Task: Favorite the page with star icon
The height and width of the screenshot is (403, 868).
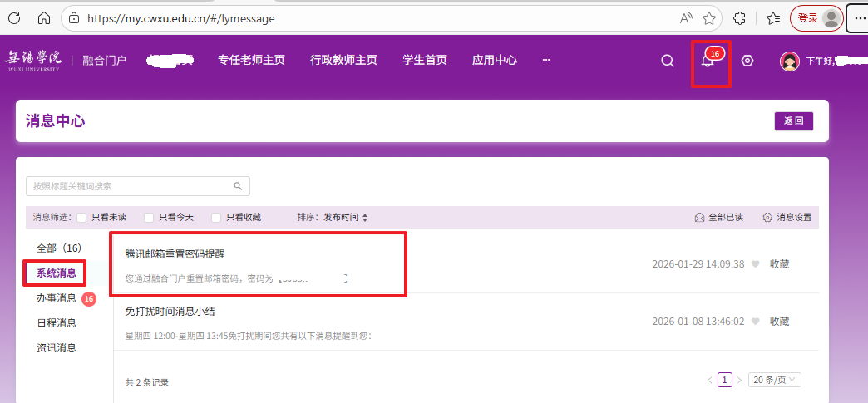Action: pos(709,18)
